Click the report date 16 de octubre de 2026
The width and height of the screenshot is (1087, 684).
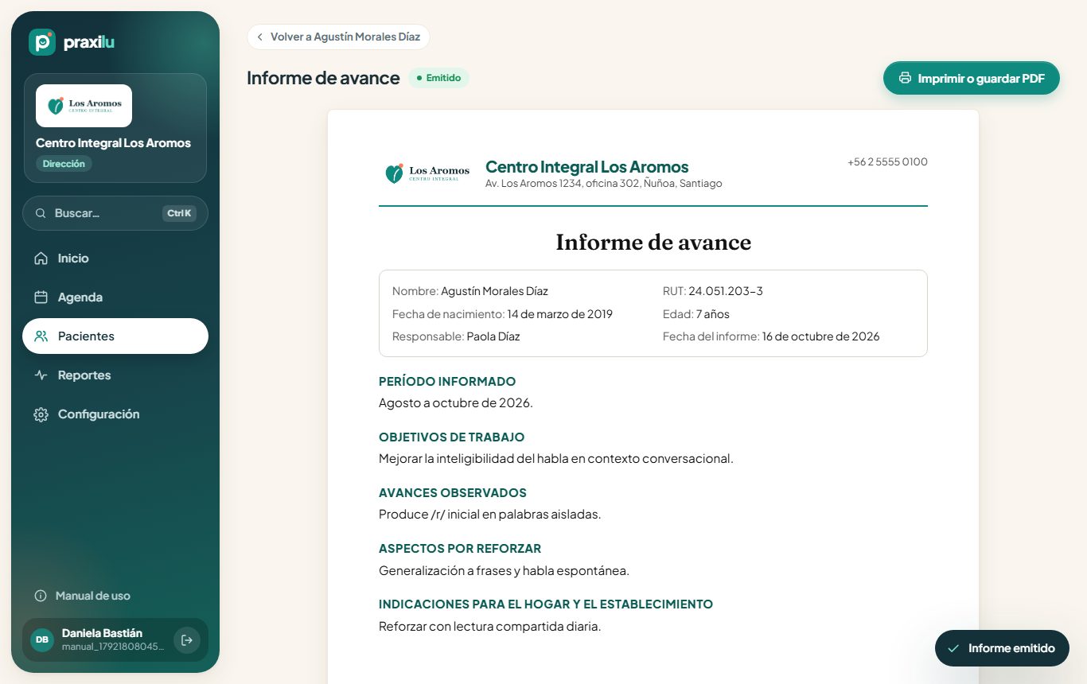[821, 336]
